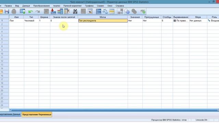Open the Преобразование menu

coord(41,6)
